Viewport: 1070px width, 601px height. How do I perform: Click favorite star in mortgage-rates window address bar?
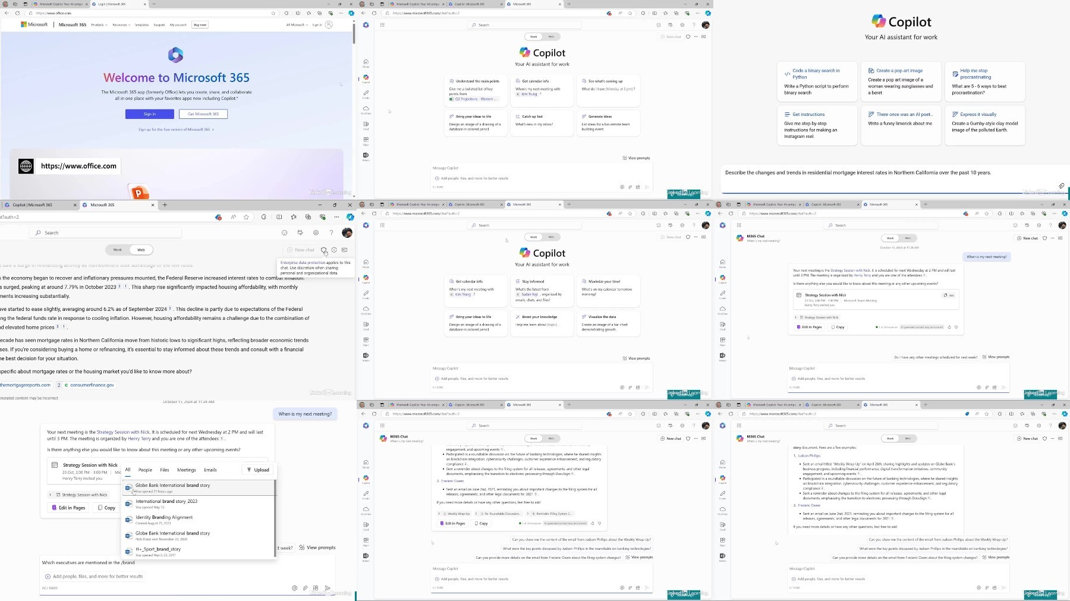246,217
